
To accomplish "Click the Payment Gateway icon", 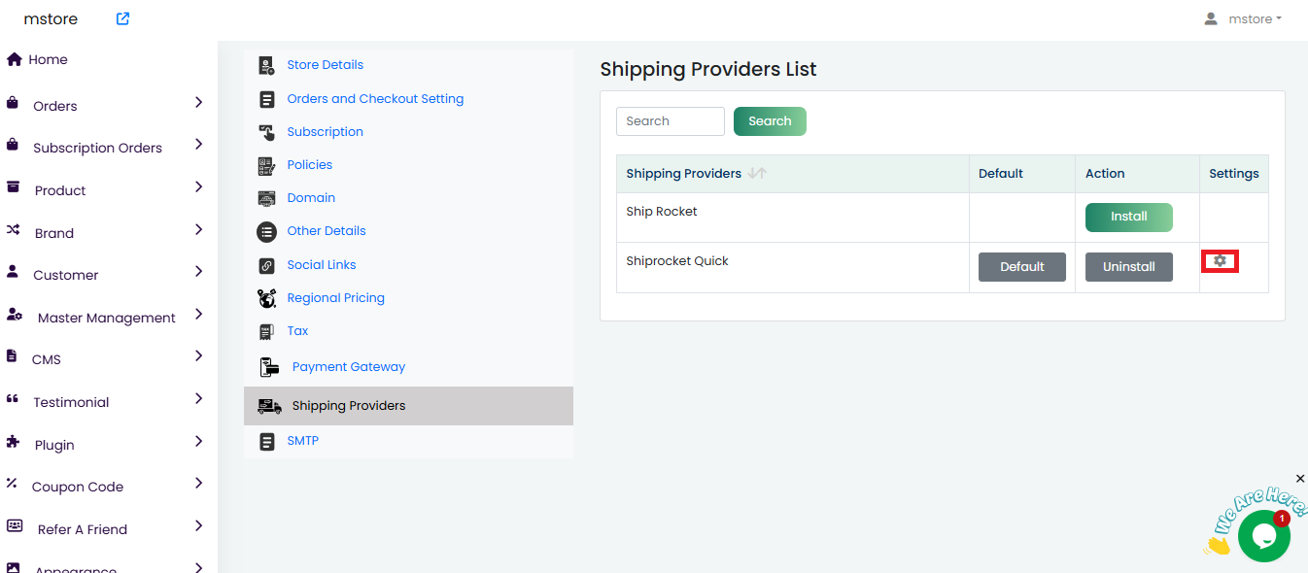I will 269,367.
